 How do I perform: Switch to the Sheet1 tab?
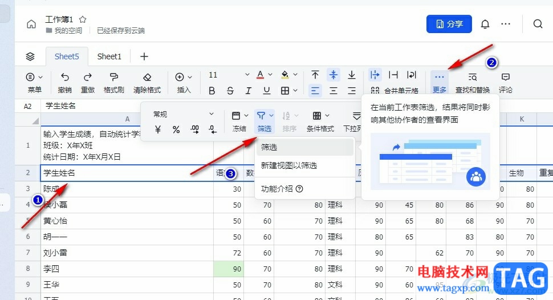(109, 56)
